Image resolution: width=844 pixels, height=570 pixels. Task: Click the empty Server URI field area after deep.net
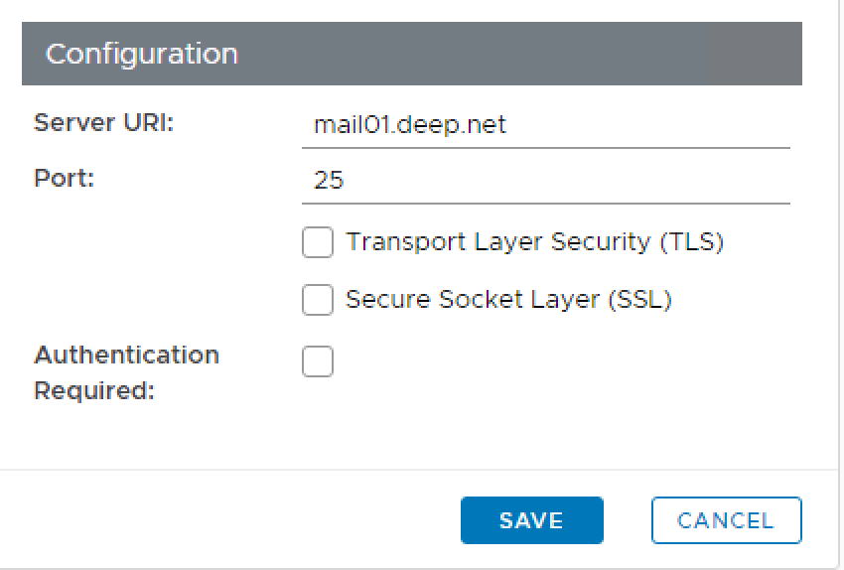645,125
